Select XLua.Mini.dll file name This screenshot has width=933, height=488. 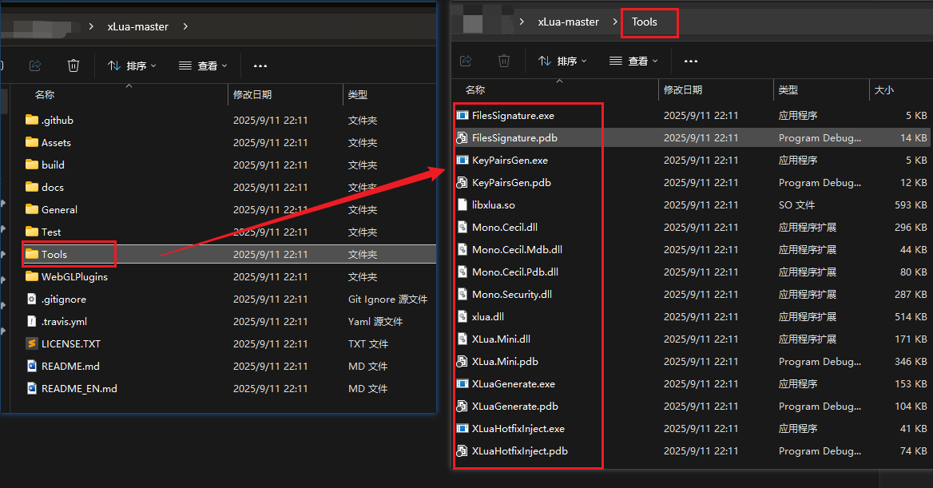[501, 339]
